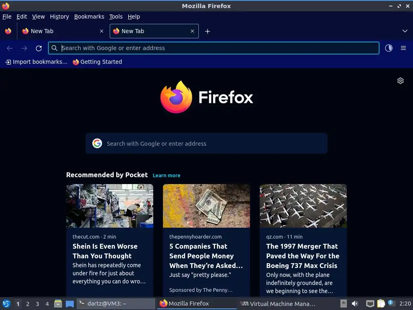Click the Google logo in page search box

(97, 143)
